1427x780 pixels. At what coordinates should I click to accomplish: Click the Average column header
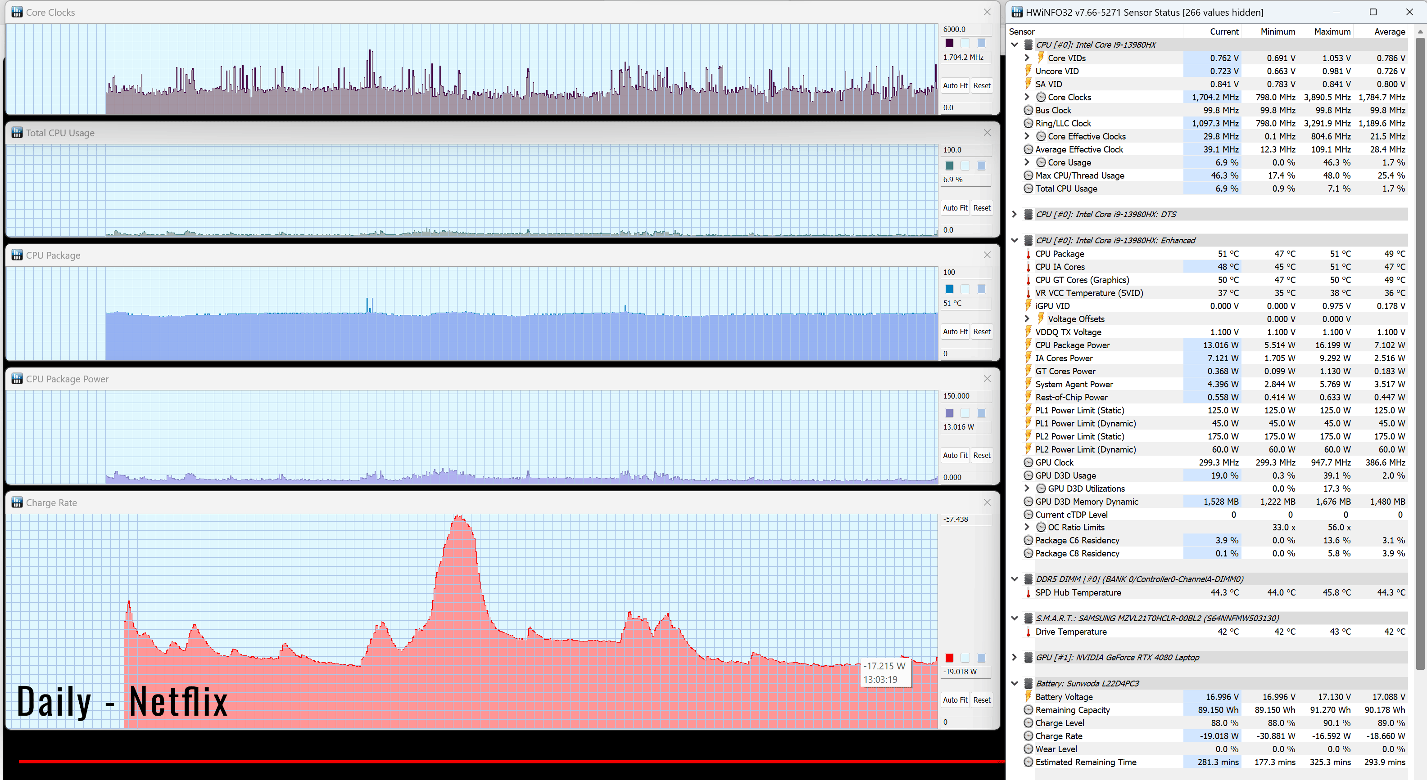pyautogui.click(x=1389, y=31)
